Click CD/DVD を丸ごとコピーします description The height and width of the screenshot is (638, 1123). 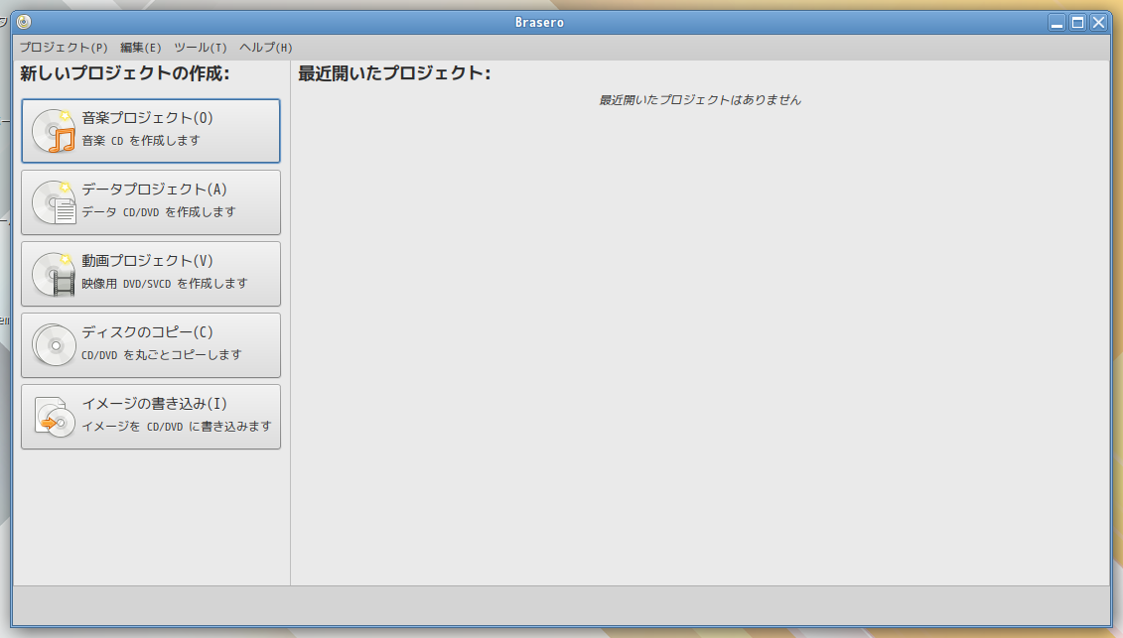(x=161, y=355)
